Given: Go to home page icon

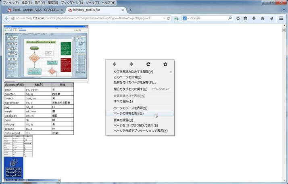Looking at the screenshot, I should click(263, 19).
